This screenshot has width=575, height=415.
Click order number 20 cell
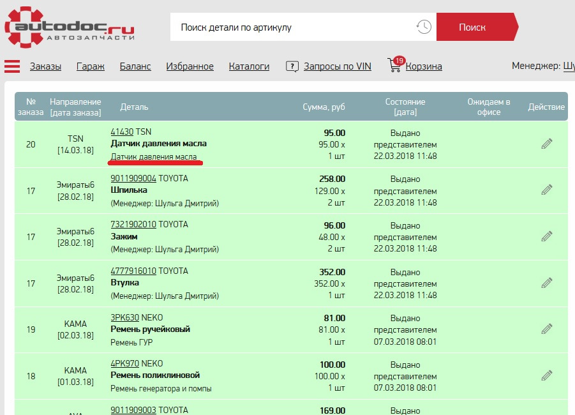click(x=31, y=144)
